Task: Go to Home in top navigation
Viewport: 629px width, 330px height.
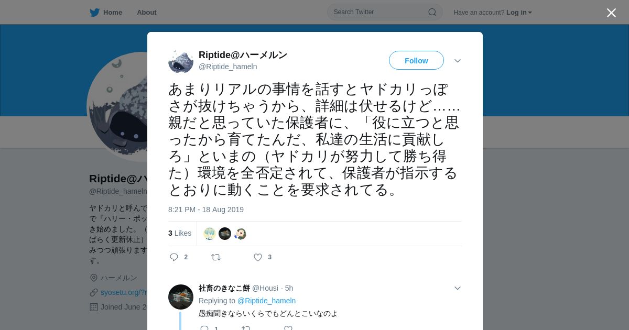Action: (113, 13)
